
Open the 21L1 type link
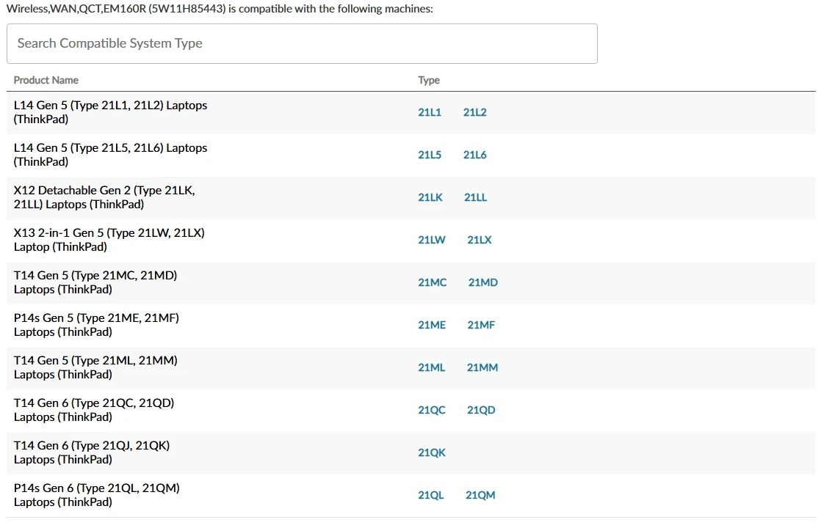(x=430, y=112)
